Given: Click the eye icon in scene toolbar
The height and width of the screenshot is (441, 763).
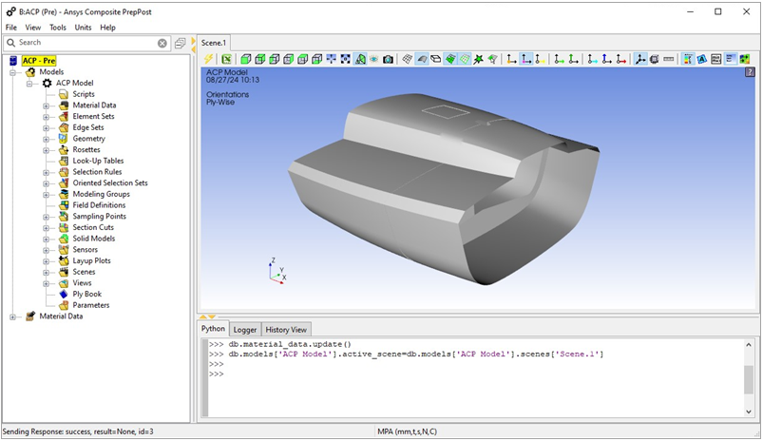Looking at the screenshot, I should (x=373, y=59).
